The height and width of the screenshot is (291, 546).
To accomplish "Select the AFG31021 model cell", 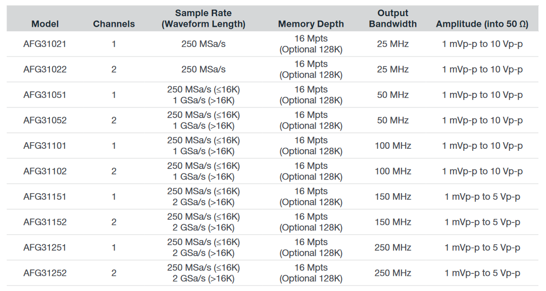I will point(45,44).
